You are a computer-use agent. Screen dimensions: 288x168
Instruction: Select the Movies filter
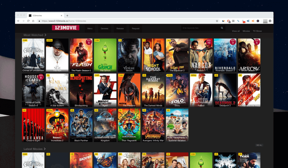246,31
